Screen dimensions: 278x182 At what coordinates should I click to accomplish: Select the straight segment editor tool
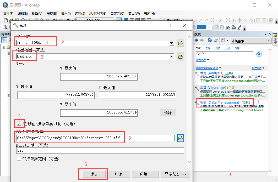pyautogui.click(x=200, y=20)
